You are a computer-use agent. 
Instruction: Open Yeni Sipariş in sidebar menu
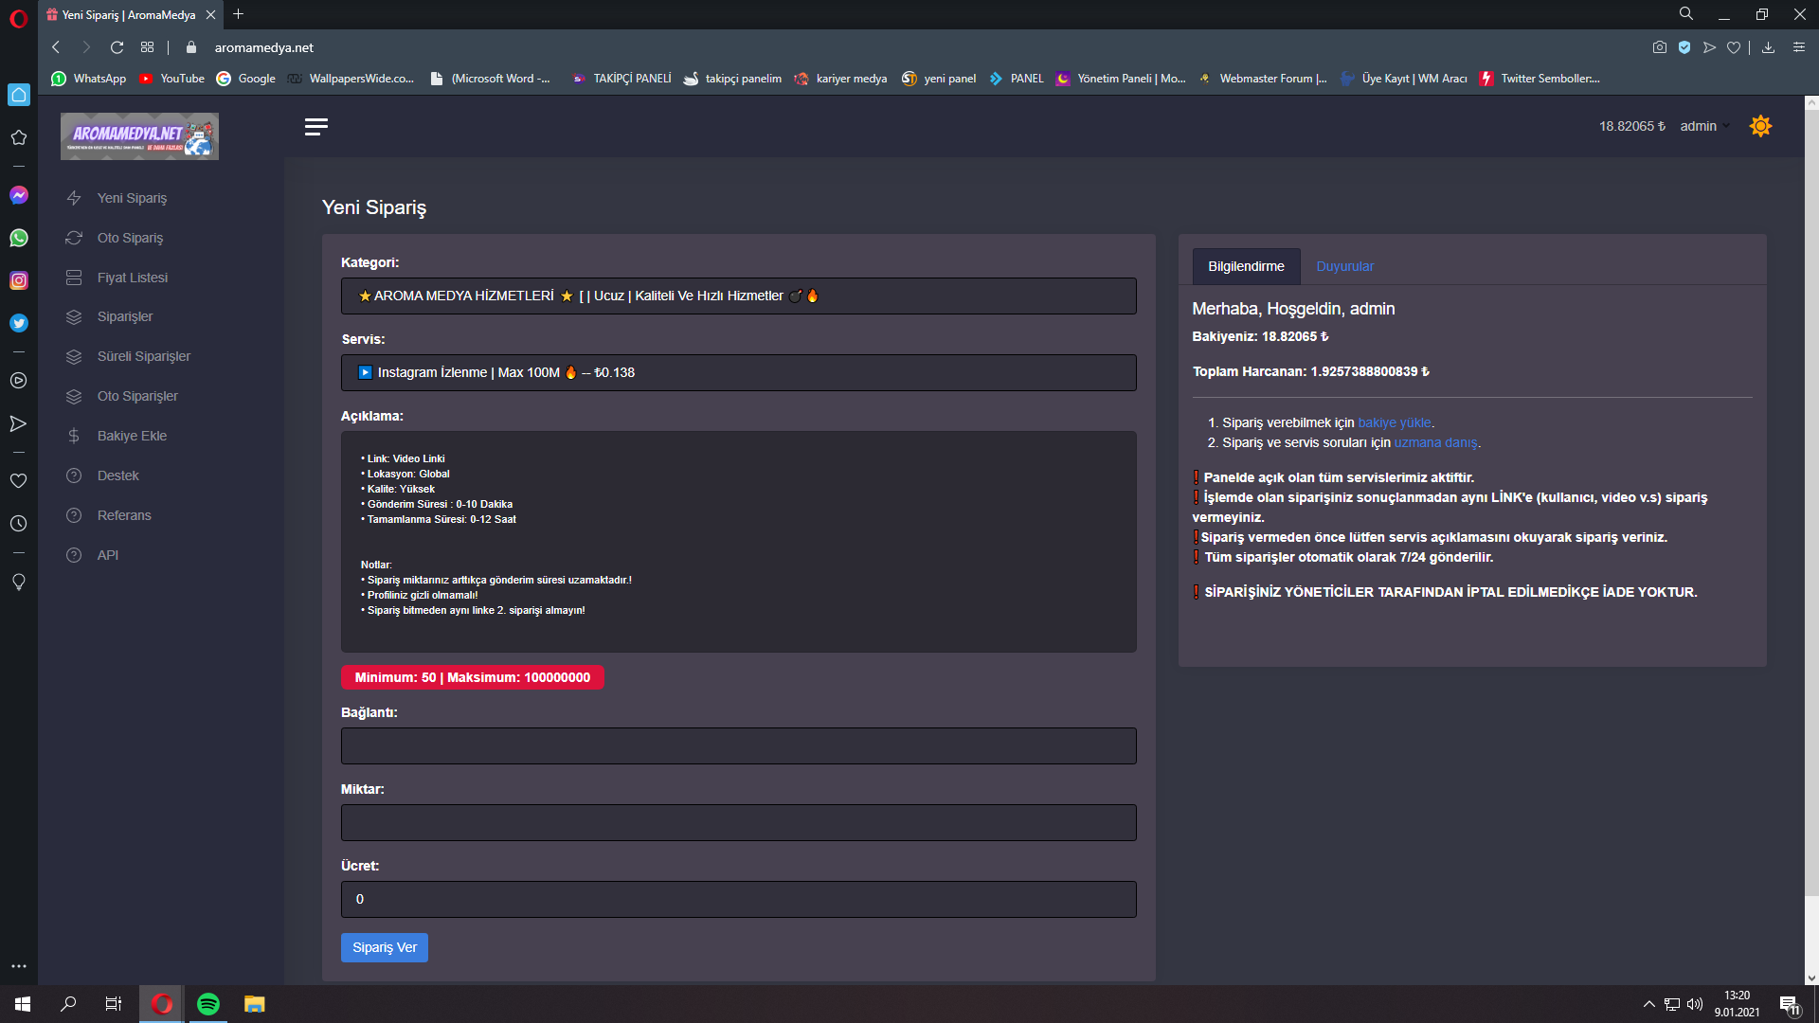132,198
